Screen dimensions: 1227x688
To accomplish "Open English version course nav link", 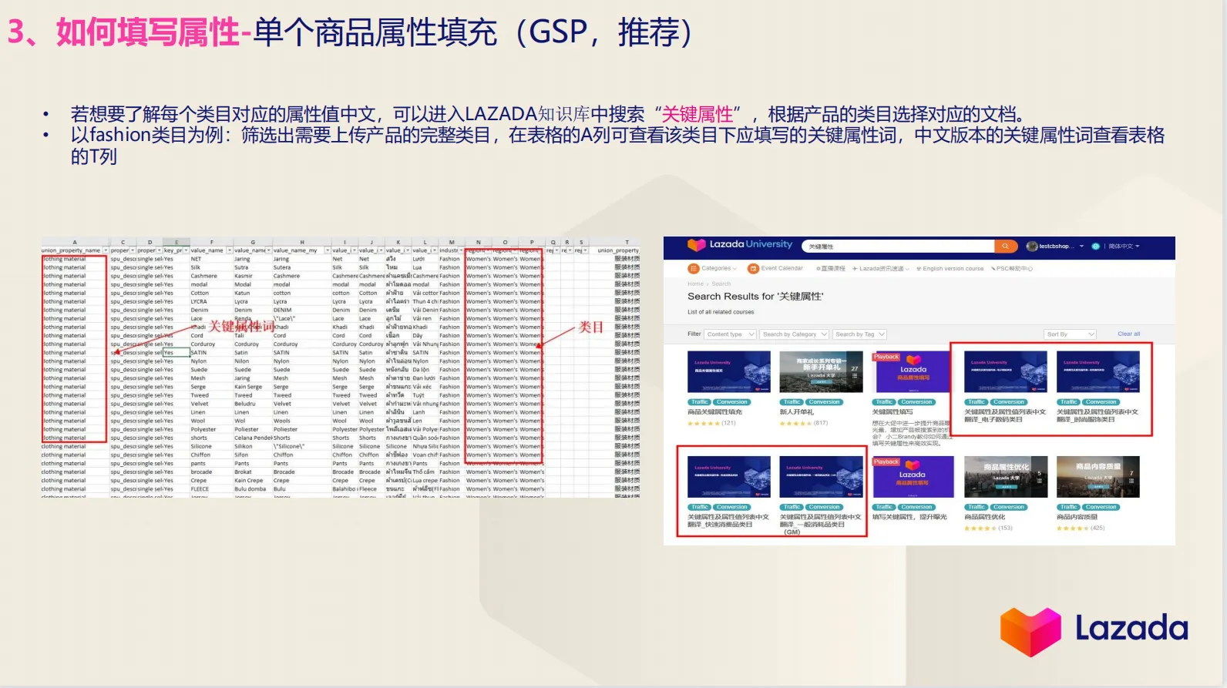I will pos(950,269).
